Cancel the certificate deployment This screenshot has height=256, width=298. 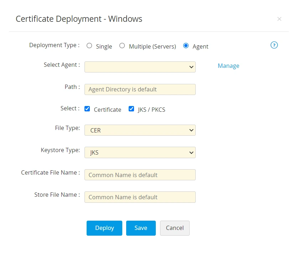coord(175,228)
